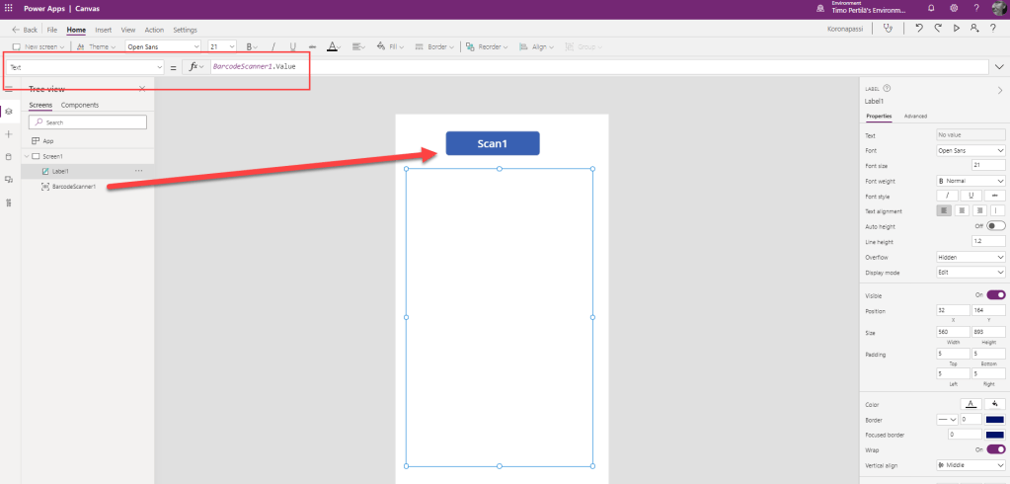1010x484 pixels.
Task: Click the Share person icon
Action: click(974, 29)
